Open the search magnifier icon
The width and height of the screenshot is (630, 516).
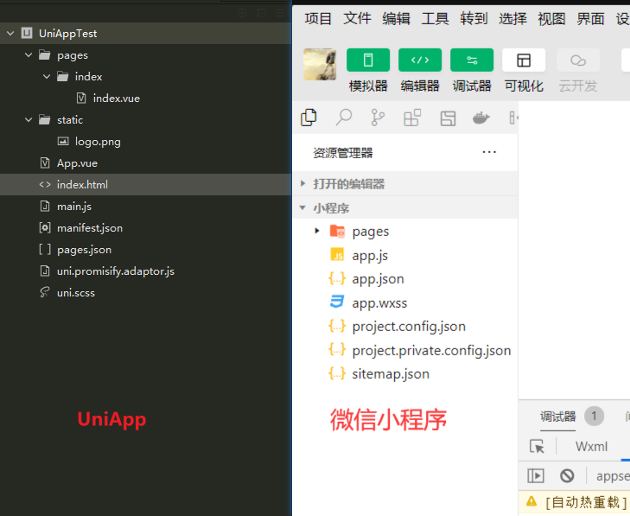tap(344, 118)
